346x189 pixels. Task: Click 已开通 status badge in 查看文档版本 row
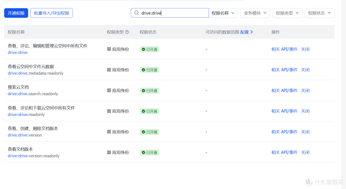(149, 152)
